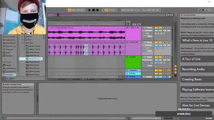Image resolution: width=214 pixels, height=120 pixels.
Task: Toggle the computer MIDI keyboard icon
Action: (x=203, y=10)
